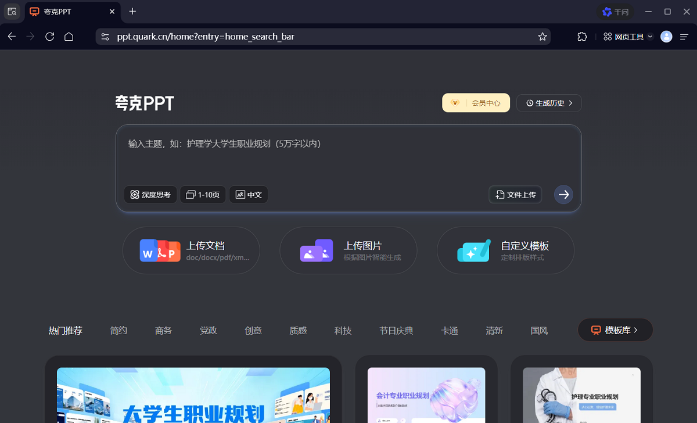
Task: Choose the 自定义模板 custom template card
Action: pos(505,250)
